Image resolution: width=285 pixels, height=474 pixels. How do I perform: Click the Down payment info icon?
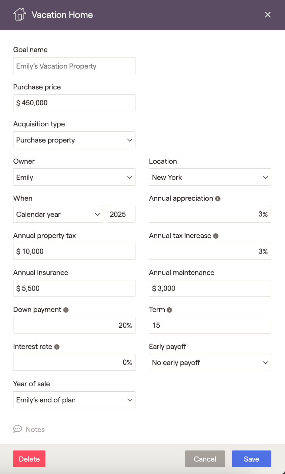coord(66,310)
